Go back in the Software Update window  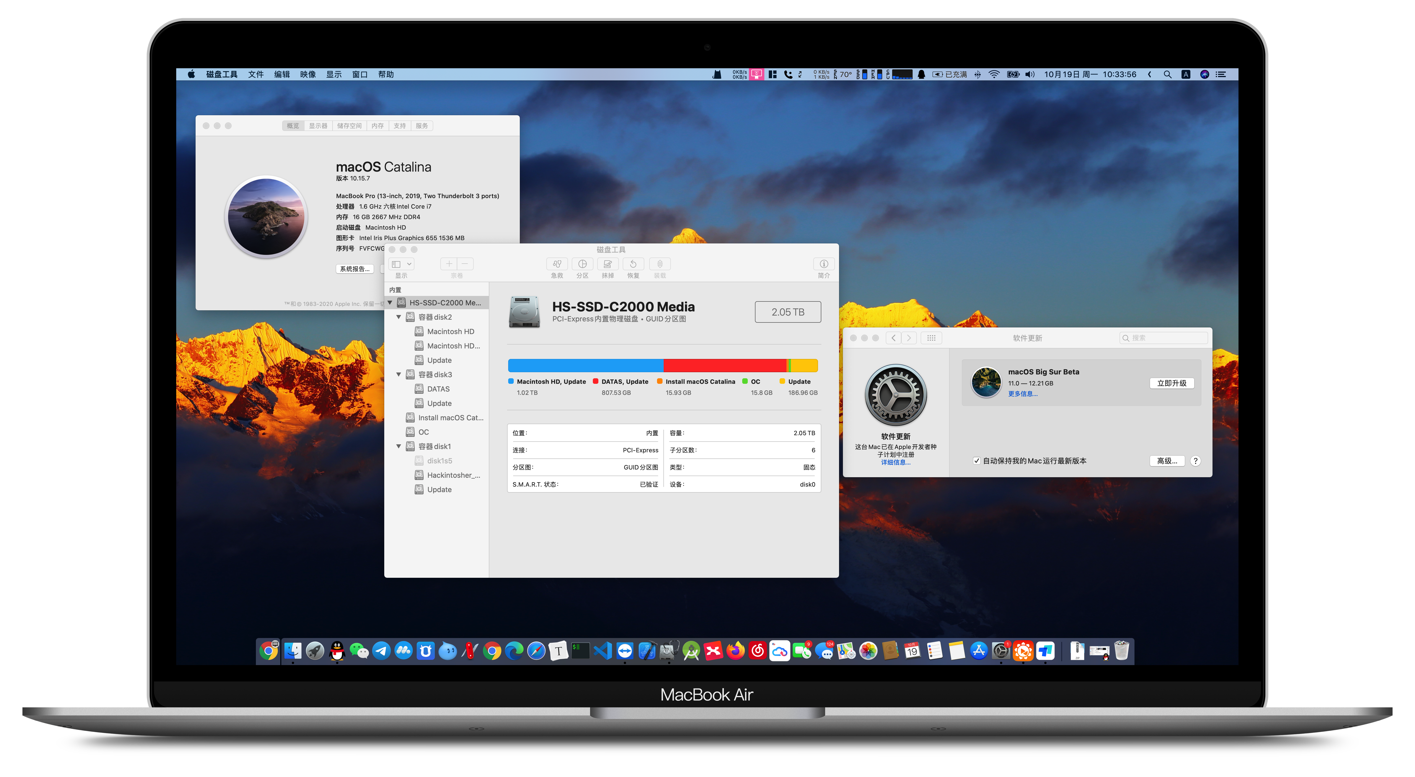pyautogui.click(x=894, y=338)
